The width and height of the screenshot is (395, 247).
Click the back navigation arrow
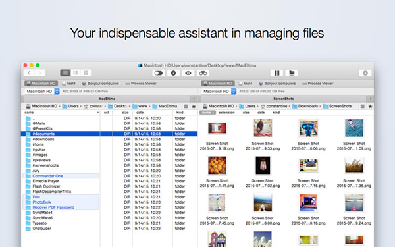[29, 73]
